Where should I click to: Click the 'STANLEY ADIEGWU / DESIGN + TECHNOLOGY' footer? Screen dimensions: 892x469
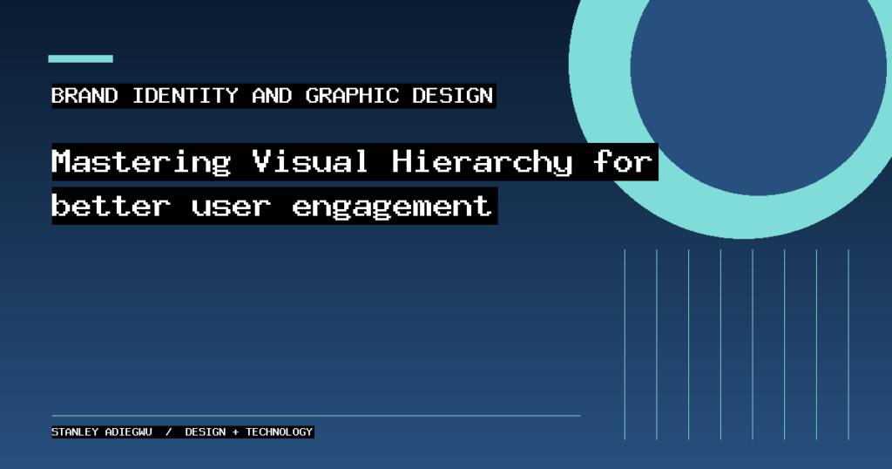coord(183,432)
